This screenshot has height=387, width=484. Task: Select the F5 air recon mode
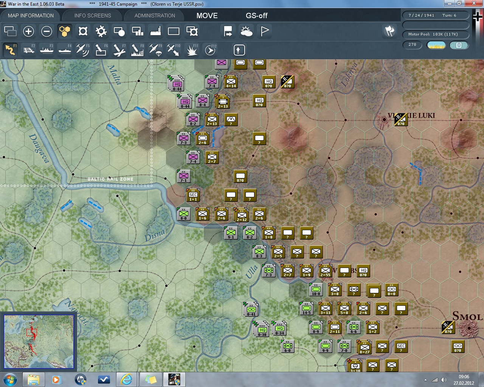83,50
